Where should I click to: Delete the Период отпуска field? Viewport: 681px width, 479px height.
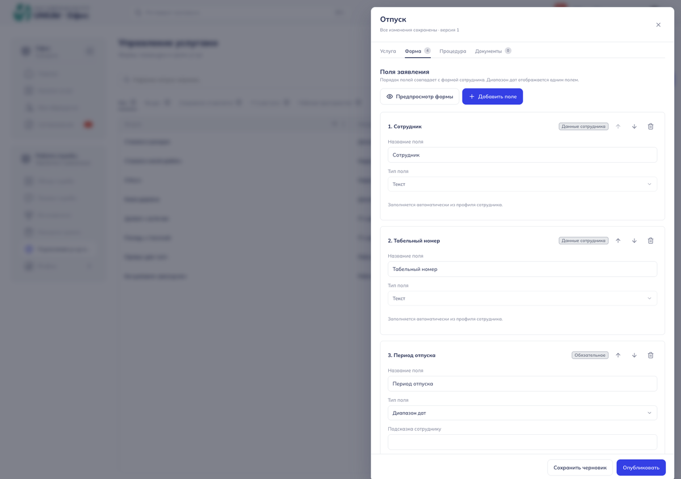click(650, 355)
